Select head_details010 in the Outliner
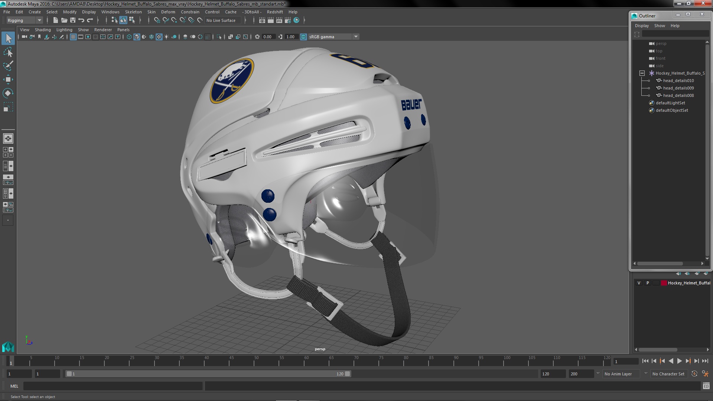The width and height of the screenshot is (713, 401). pyautogui.click(x=678, y=81)
